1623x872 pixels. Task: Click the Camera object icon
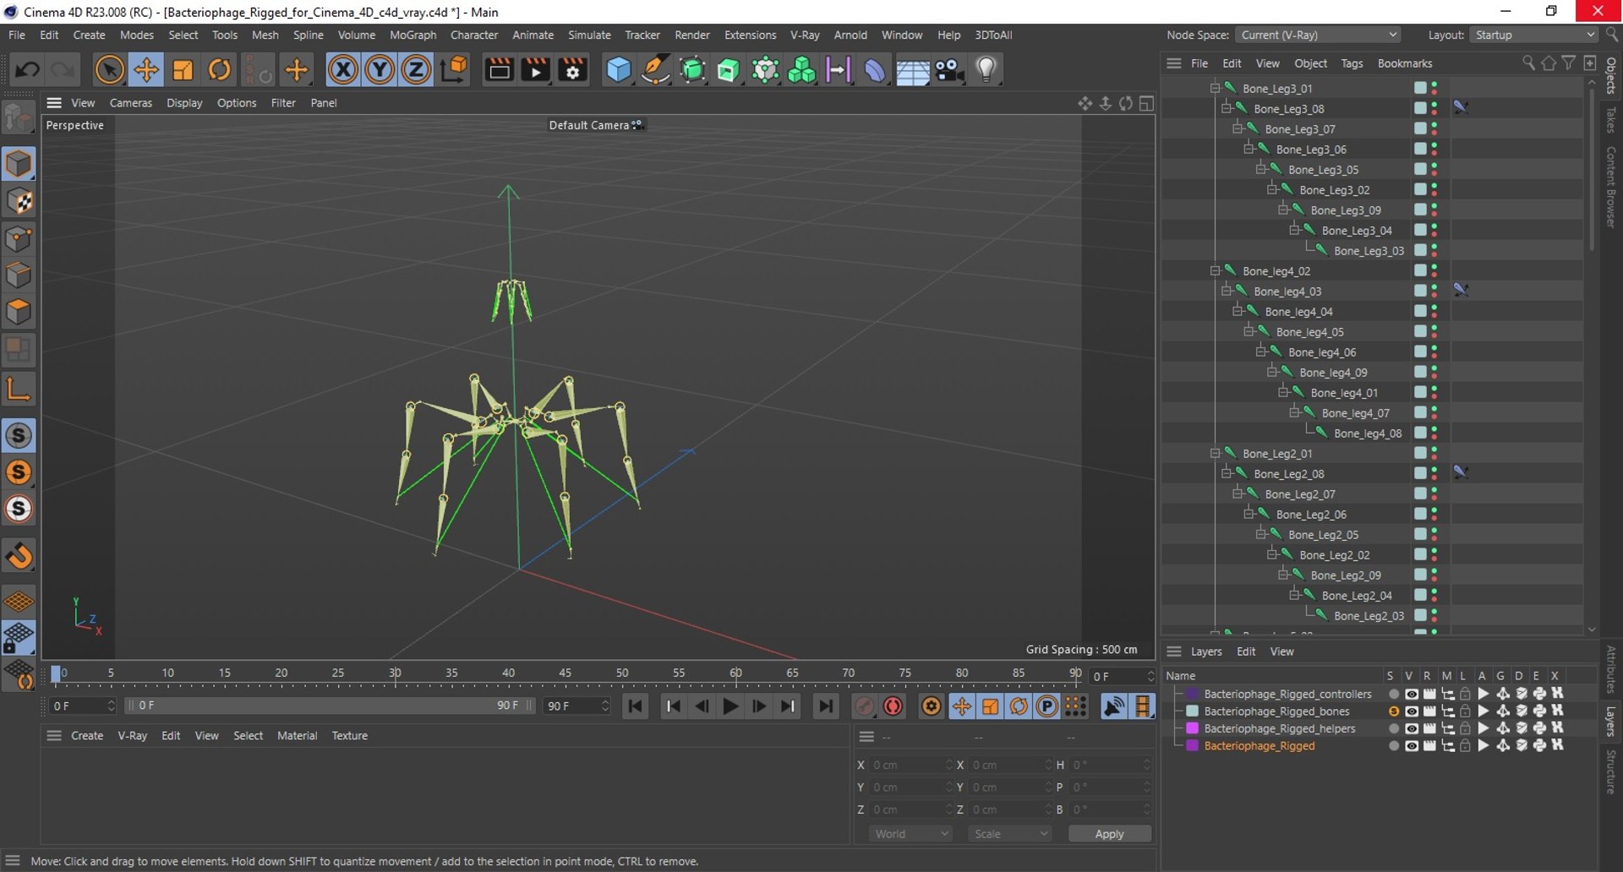(949, 69)
